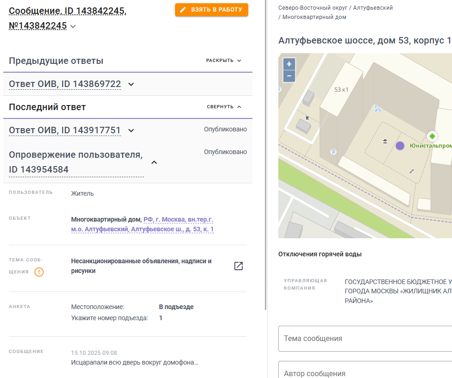This screenshot has height=378, width=452.
Task: Click the blue bicycle icon on the map
Action: [x=377, y=109]
